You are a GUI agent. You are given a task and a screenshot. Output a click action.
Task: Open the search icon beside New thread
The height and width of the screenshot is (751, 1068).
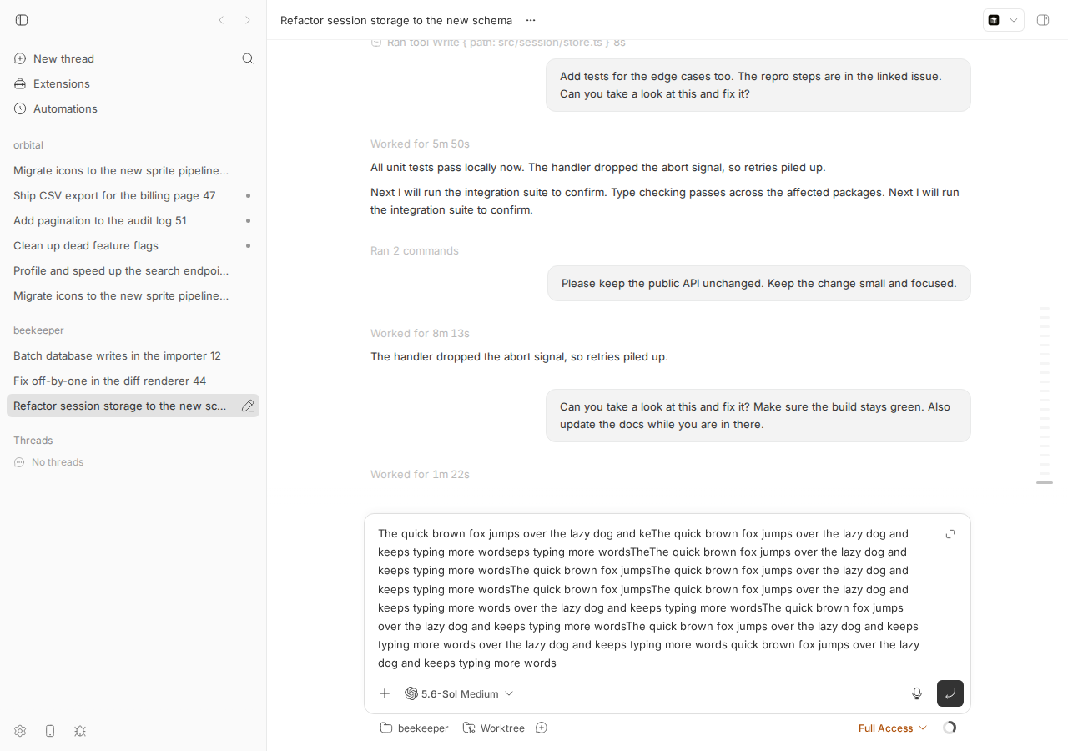[x=248, y=58]
